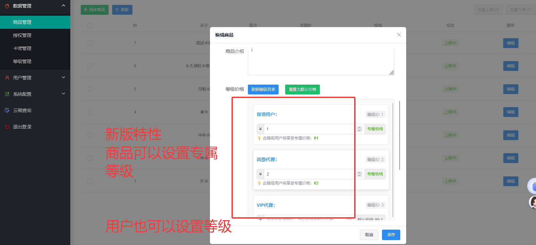Check the row with ID 4
The image size is (536, 245).
point(90,112)
